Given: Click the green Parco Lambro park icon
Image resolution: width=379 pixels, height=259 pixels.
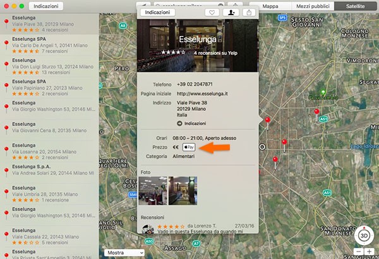Looking at the screenshot, I should click(x=323, y=92).
